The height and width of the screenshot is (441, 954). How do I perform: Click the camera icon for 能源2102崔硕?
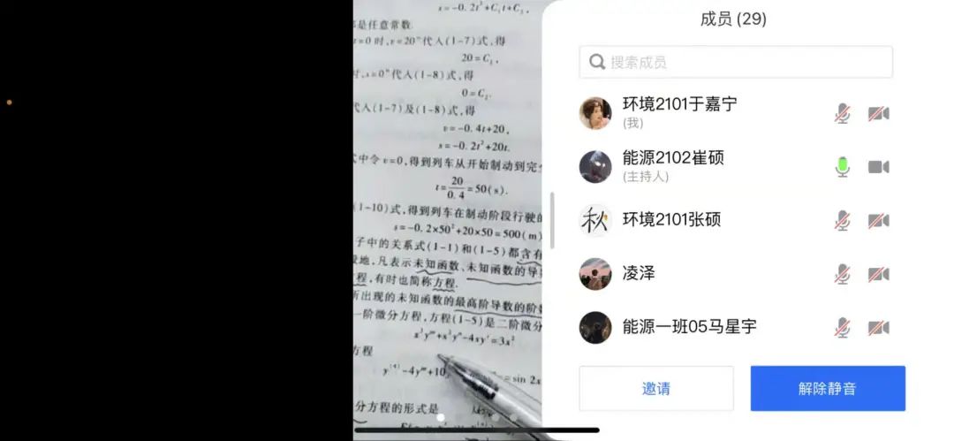(879, 167)
